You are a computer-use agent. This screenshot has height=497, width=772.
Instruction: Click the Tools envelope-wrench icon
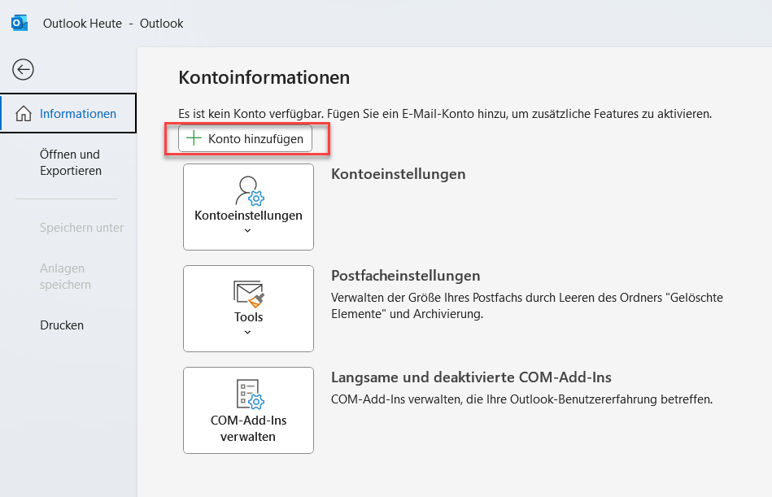pos(248,294)
